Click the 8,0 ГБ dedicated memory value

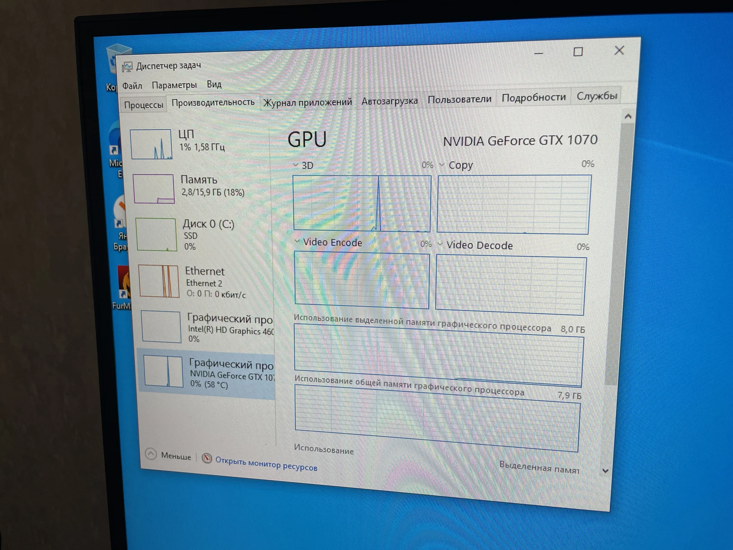tap(573, 329)
